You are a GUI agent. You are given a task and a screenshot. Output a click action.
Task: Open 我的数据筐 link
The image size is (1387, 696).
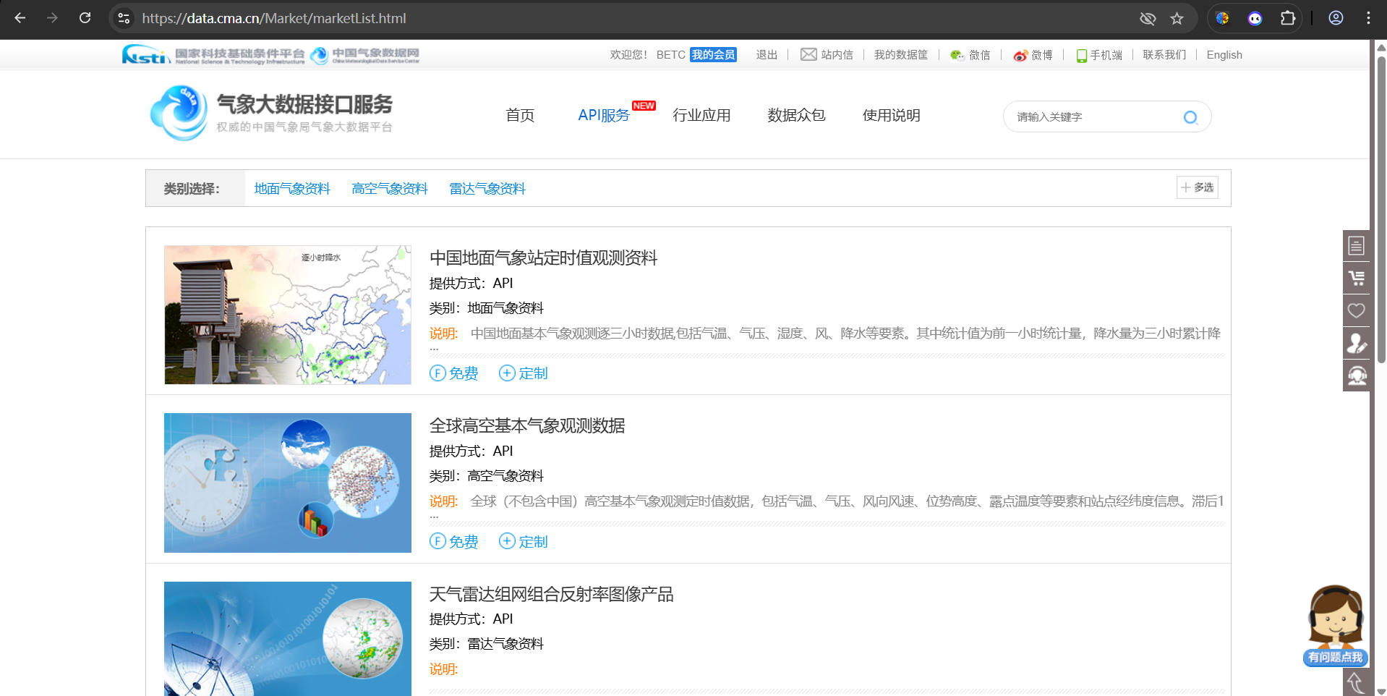(x=901, y=55)
